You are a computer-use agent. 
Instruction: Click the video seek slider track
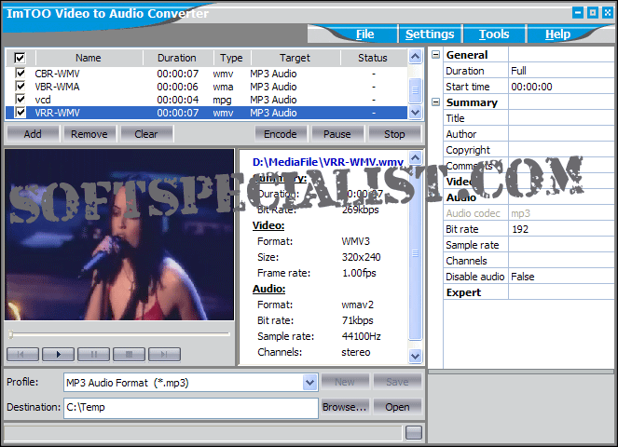[x=119, y=334]
